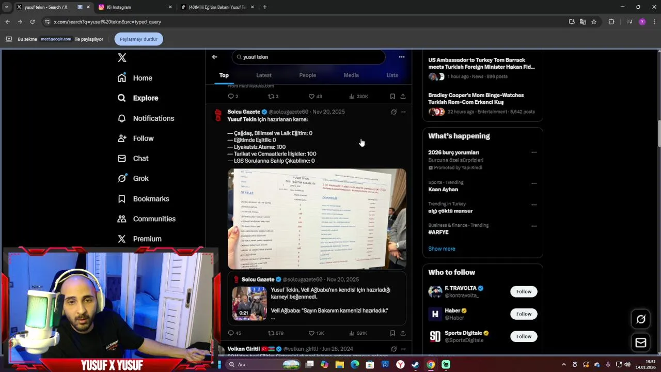This screenshot has height=372, width=661.
Task: Switch to the TikTok Milli Eğitim Bakanı tab
Action: coord(217,7)
